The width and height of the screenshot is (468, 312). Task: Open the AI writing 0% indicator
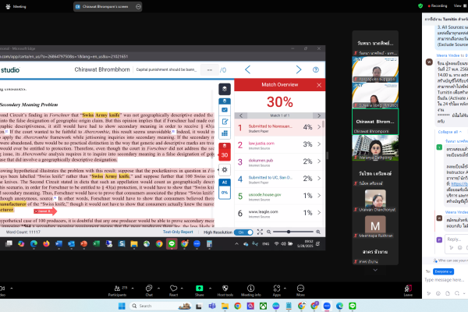[x=225, y=189]
